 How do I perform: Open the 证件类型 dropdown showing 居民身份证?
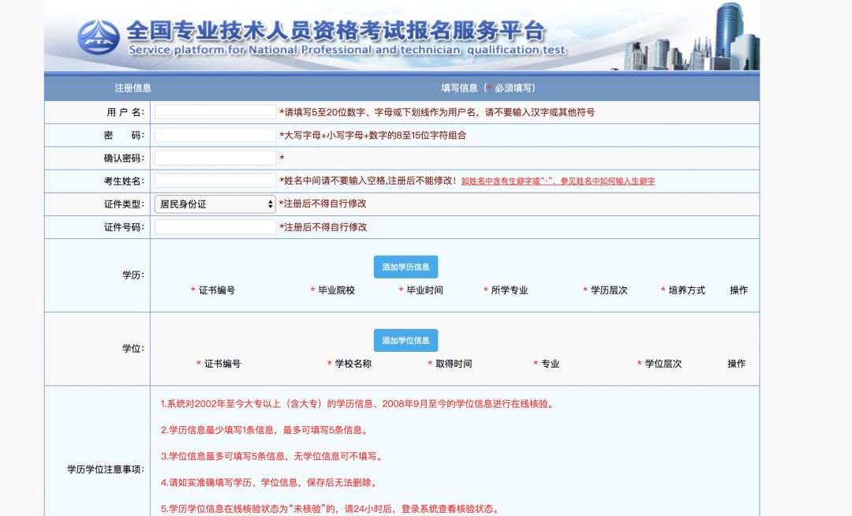coord(215,204)
